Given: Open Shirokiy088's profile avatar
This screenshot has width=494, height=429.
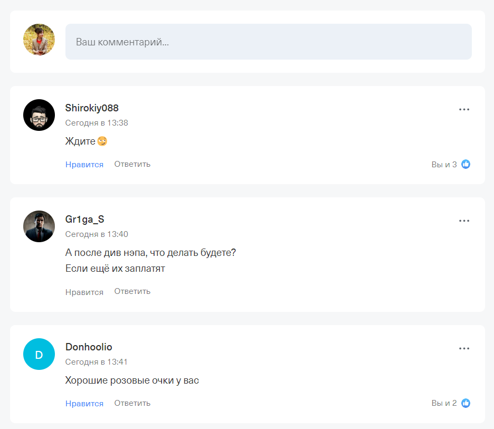Looking at the screenshot, I should pyautogui.click(x=39, y=115).
